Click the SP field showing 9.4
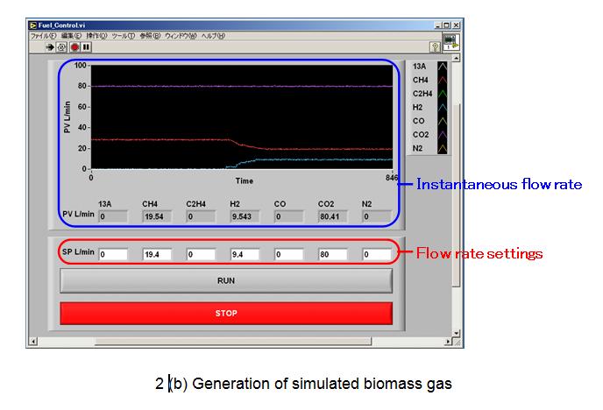Image resolution: width=603 pixels, height=410 pixels. [x=245, y=254]
